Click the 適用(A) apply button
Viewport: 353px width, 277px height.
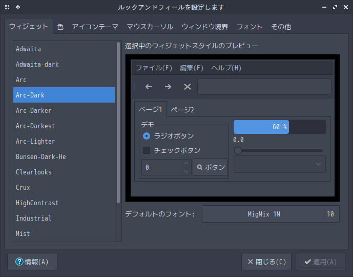321,262
